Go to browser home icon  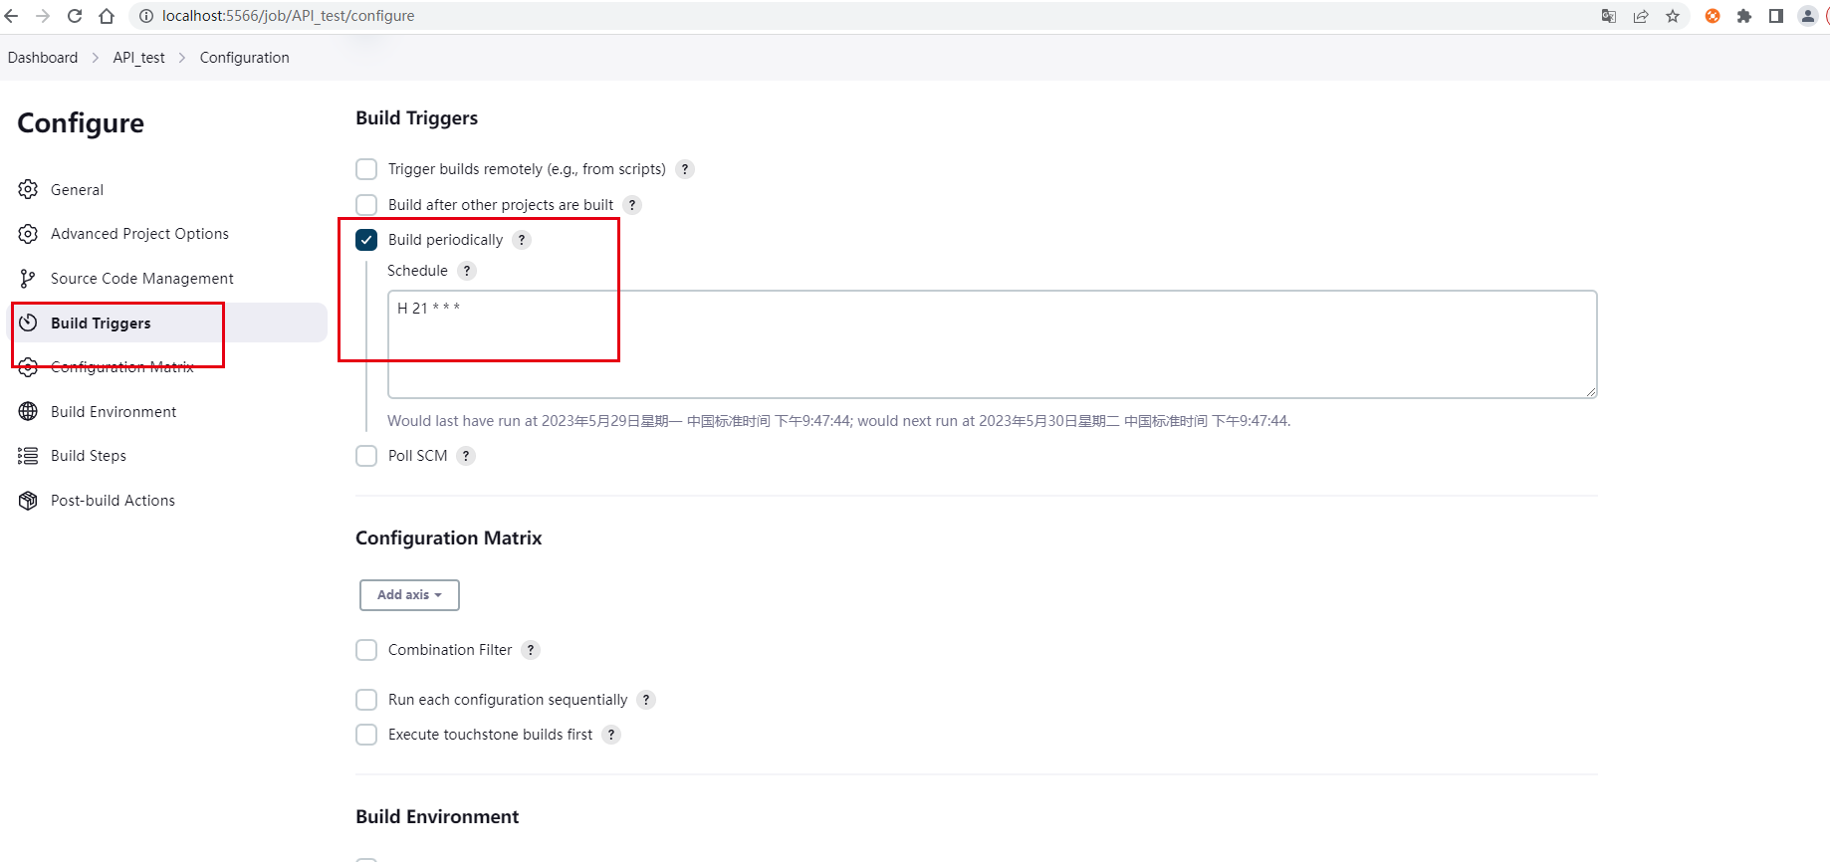coord(107,16)
